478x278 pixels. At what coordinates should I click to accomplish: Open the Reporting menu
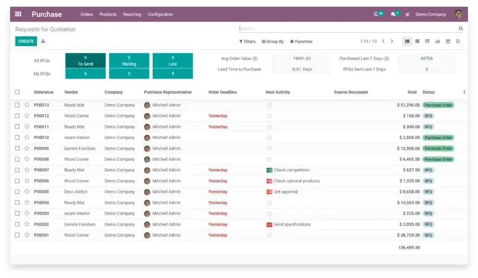coord(132,14)
